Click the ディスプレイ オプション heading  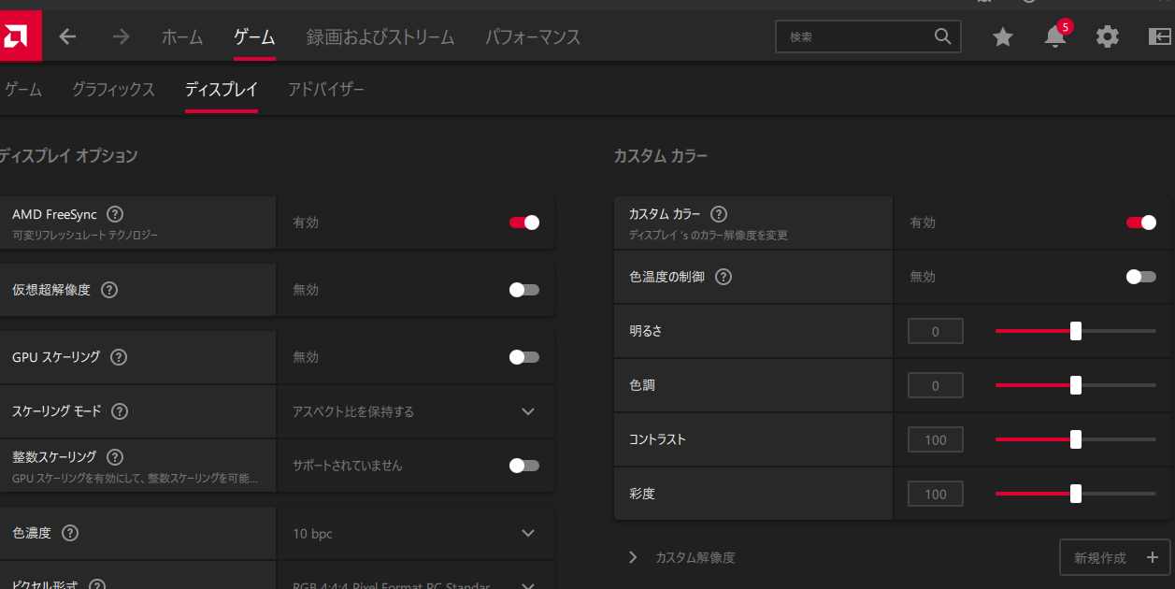pos(67,156)
